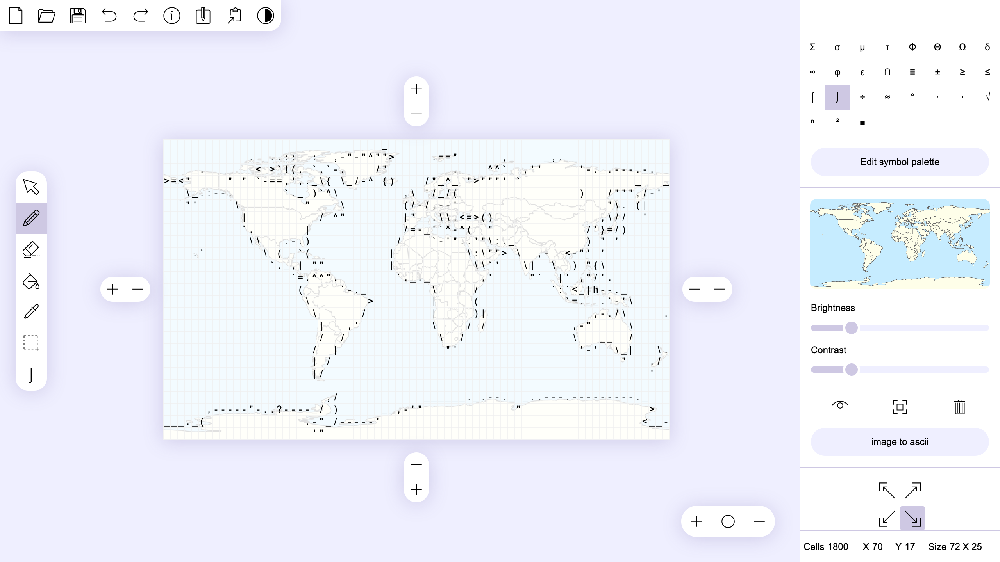
Task: Click 'Edit symbol palette' button
Action: click(900, 162)
